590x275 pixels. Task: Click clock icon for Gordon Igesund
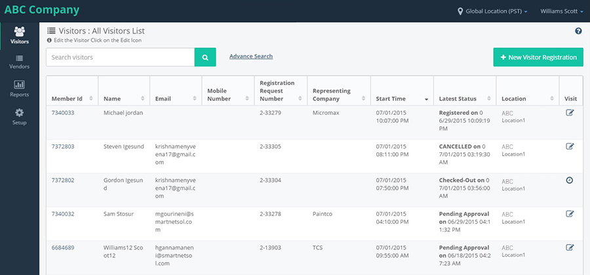(x=570, y=180)
